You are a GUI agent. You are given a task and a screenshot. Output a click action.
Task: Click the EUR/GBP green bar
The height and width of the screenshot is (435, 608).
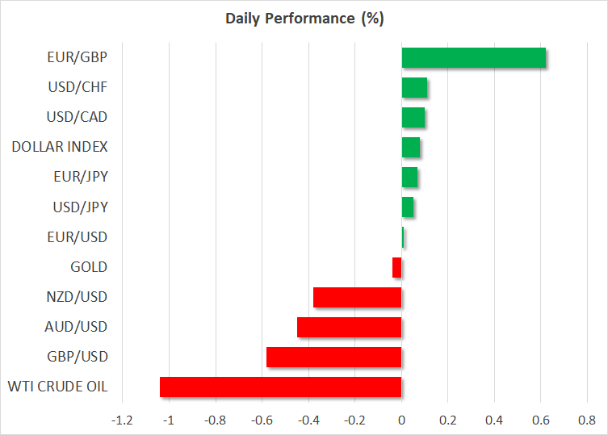473,58
